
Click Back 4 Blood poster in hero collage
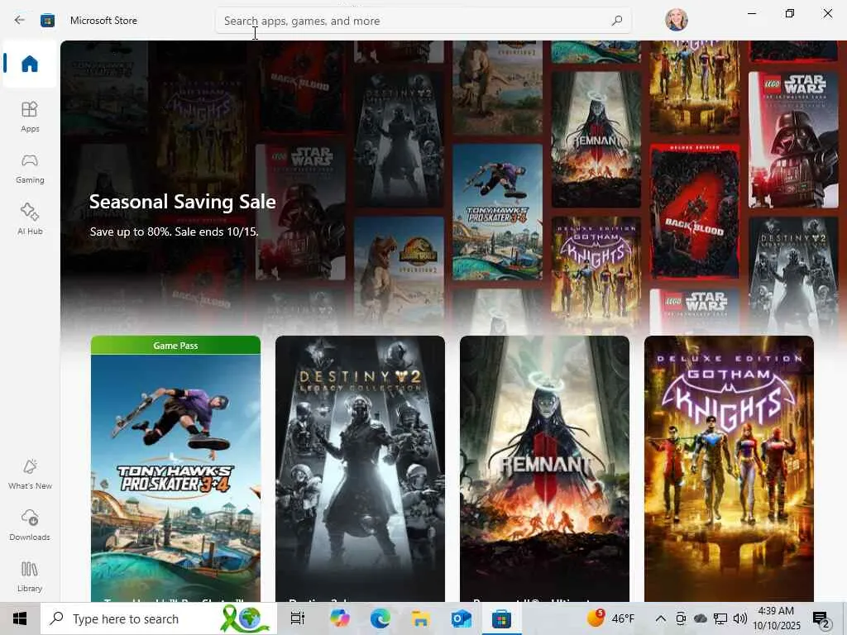[695, 212]
